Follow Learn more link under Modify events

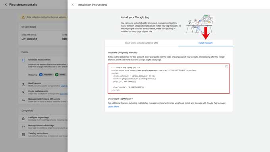[64, 86]
